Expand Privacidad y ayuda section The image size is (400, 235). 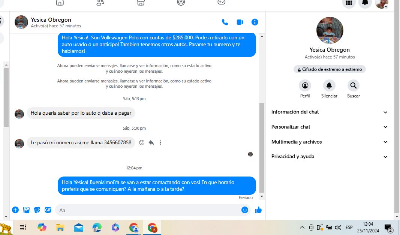330,156
